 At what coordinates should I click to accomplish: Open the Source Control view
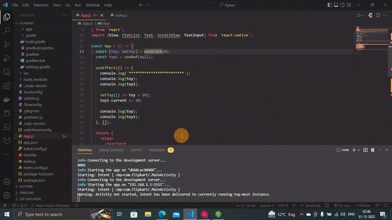[7, 45]
